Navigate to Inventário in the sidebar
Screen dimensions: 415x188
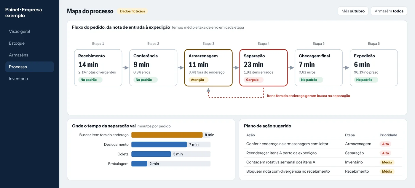tap(30, 79)
